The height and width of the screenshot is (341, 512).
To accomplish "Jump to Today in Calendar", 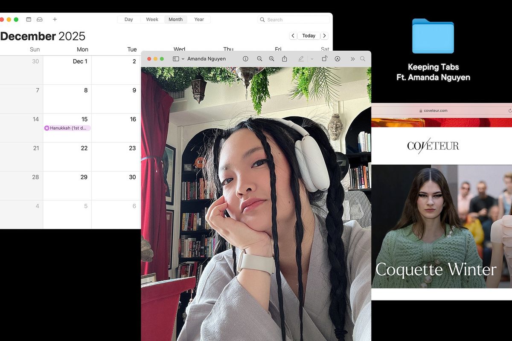I will click(308, 35).
